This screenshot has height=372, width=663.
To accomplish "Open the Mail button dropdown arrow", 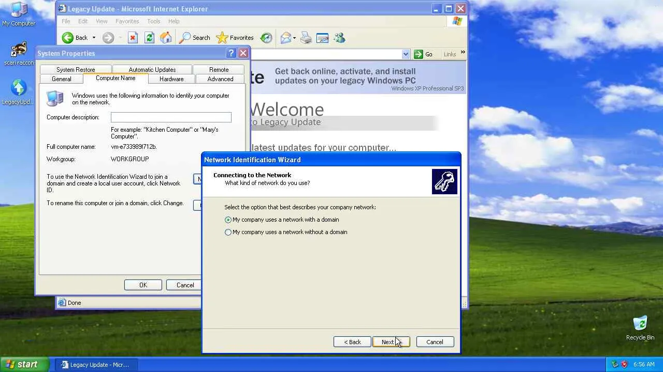I will tap(294, 38).
